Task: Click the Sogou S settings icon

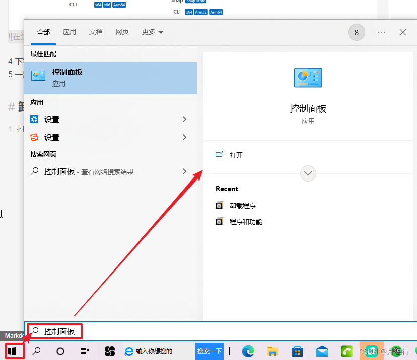Action: coord(34,137)
